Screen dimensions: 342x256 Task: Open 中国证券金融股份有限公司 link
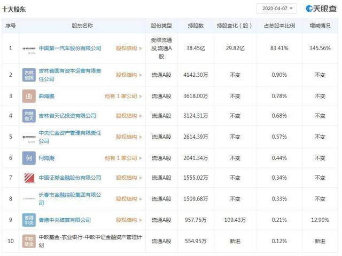tap(70, 178)
